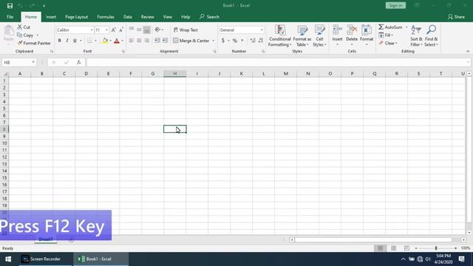Apply the accounting dollar format
This screenshot has height=266, width=473.
point(223,41)
